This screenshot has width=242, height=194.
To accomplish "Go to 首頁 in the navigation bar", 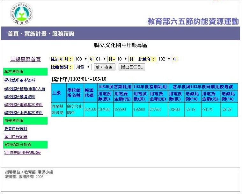I will click(13, 34).
